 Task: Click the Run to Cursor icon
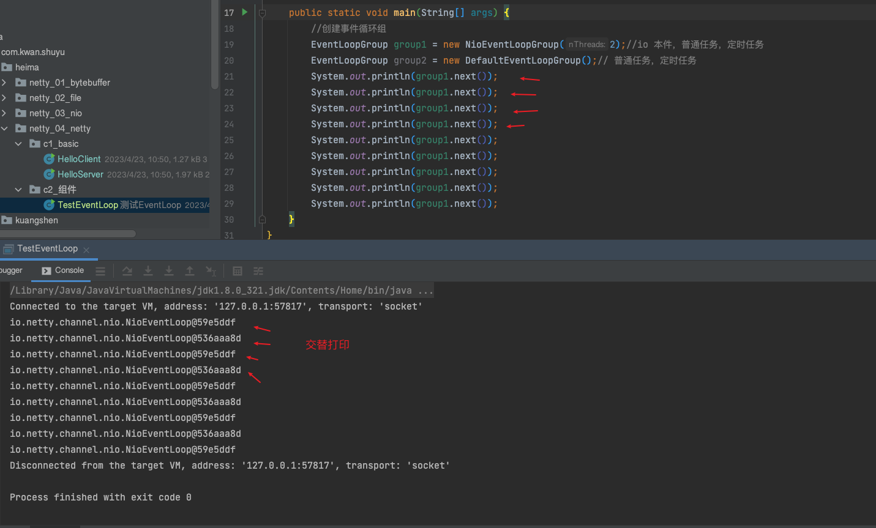pos(211,271)
